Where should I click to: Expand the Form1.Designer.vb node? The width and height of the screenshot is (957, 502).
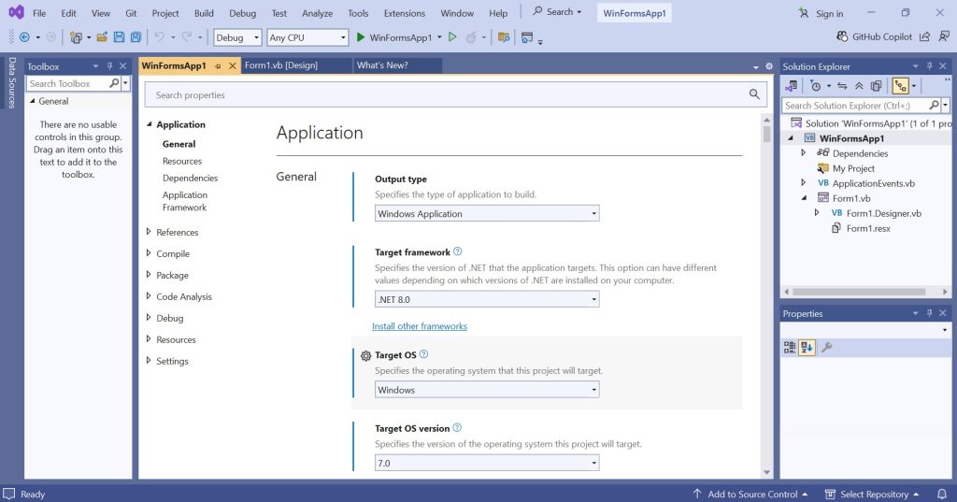coord(817,212)
